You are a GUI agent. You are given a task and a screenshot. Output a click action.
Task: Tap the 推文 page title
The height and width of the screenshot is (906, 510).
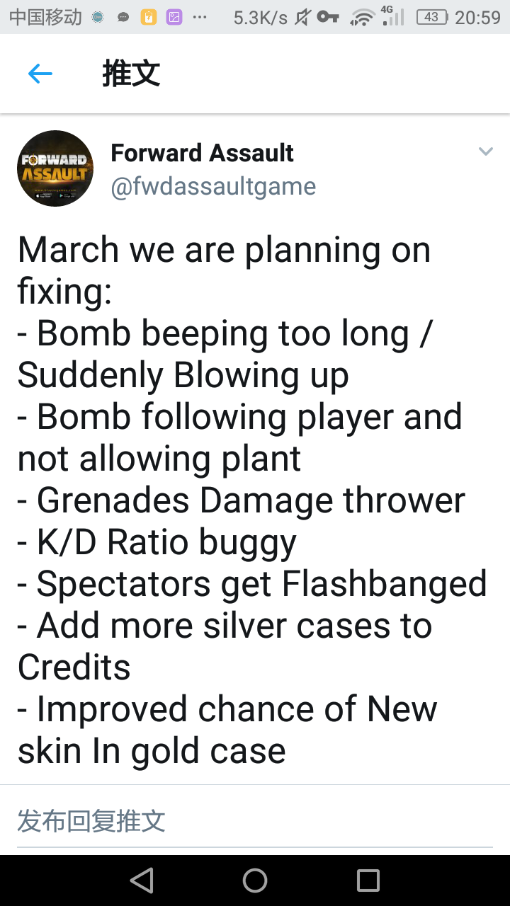(131, 74)
